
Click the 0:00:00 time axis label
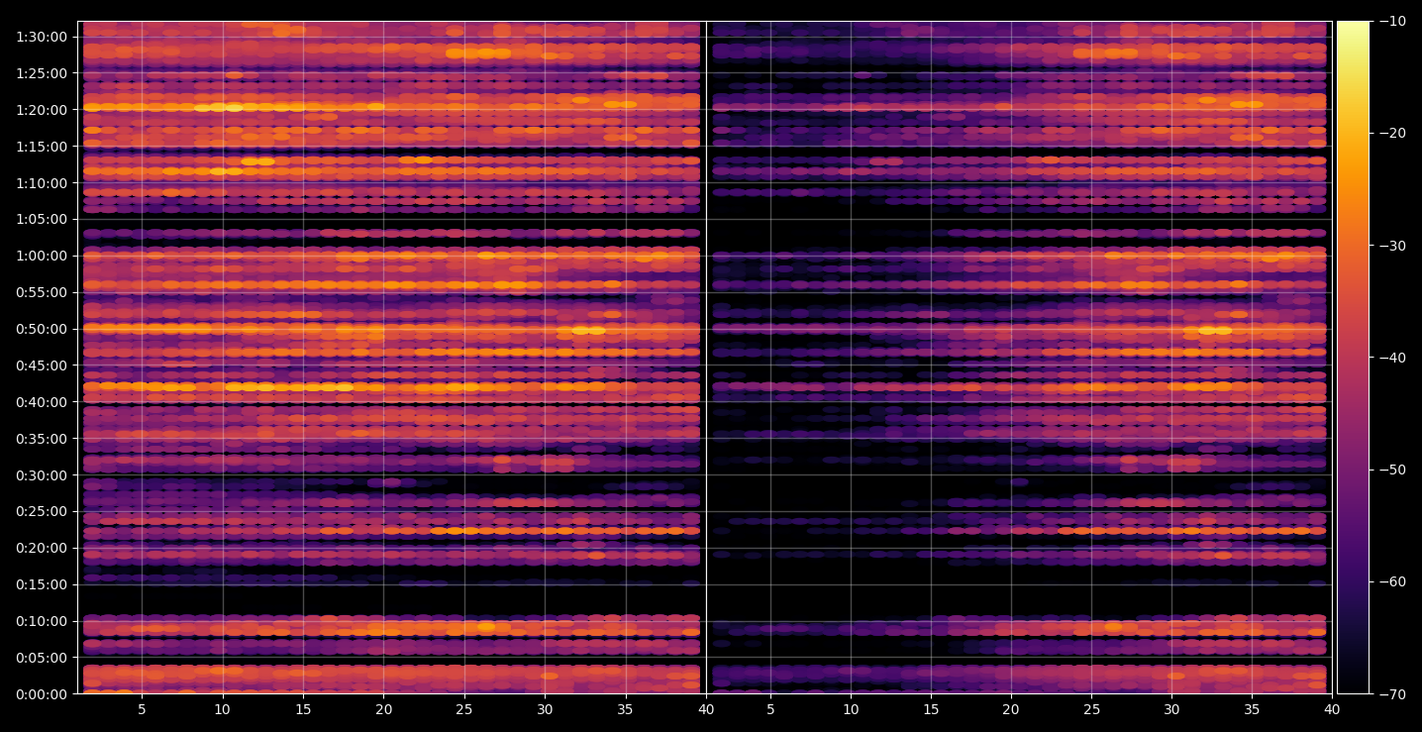pyautogui.click(x=42, y=694)
